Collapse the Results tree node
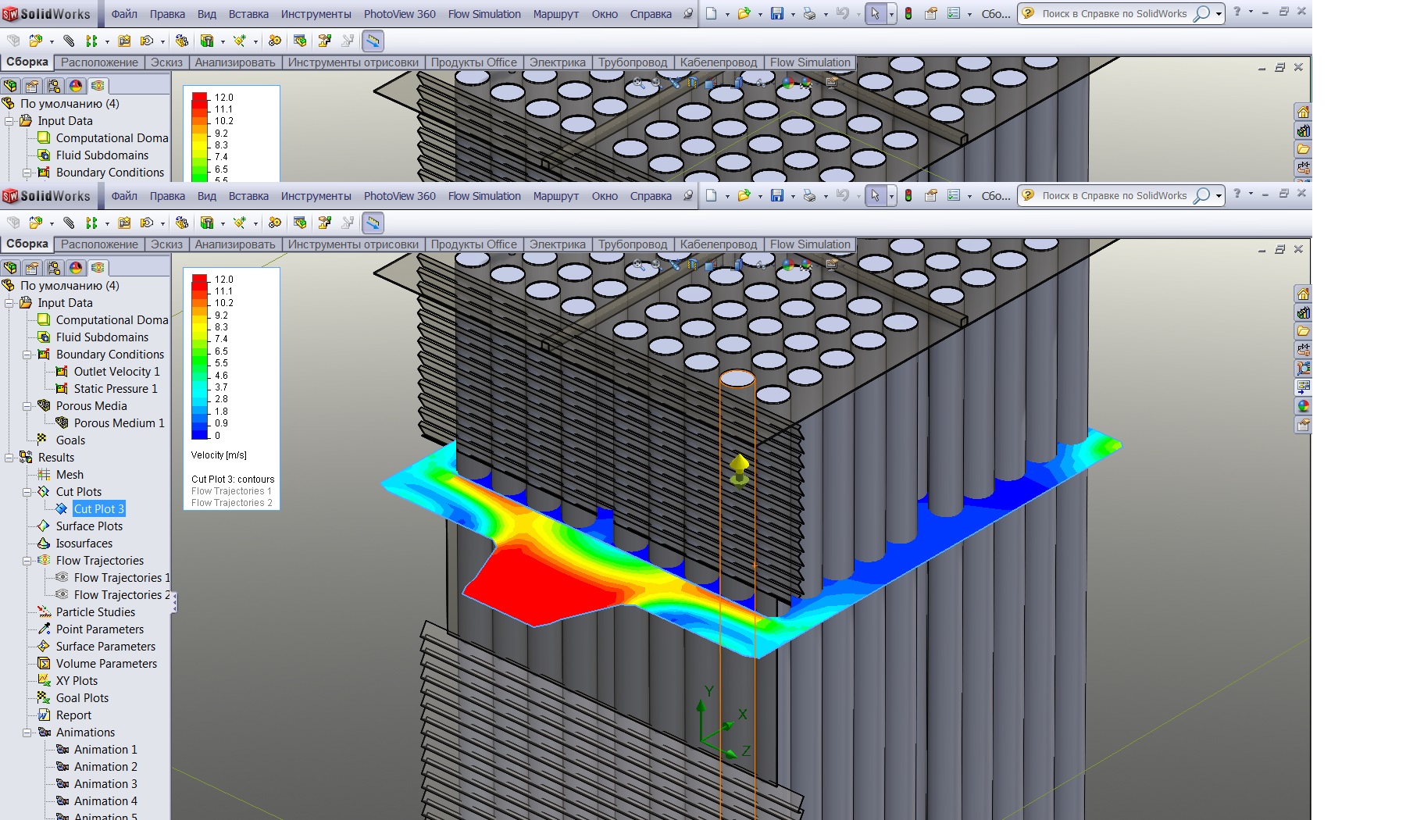The height and width of the screenshot is (820, 1406). (9, 458)
